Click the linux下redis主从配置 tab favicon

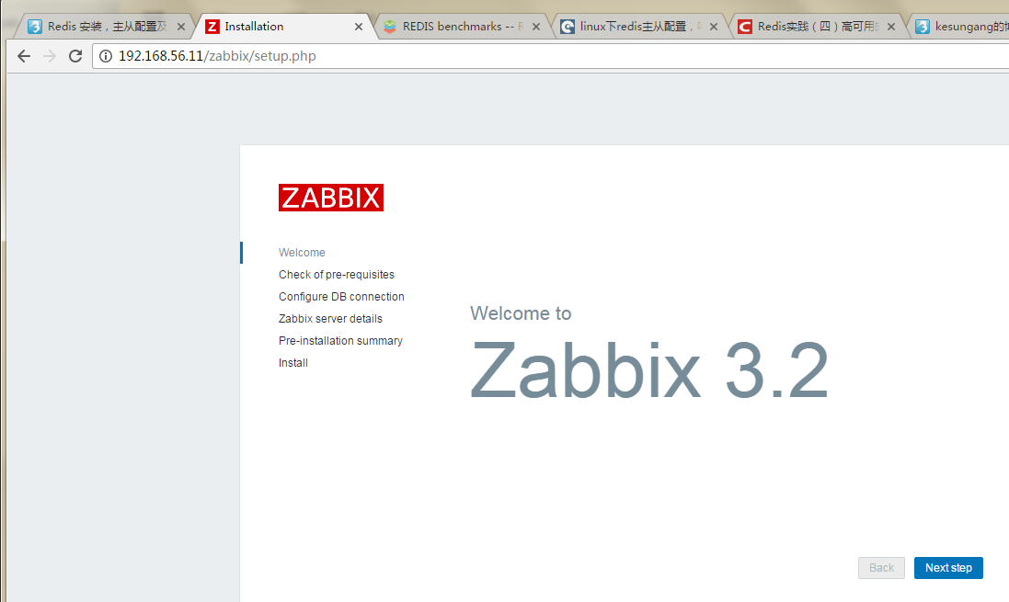[568, 27]
